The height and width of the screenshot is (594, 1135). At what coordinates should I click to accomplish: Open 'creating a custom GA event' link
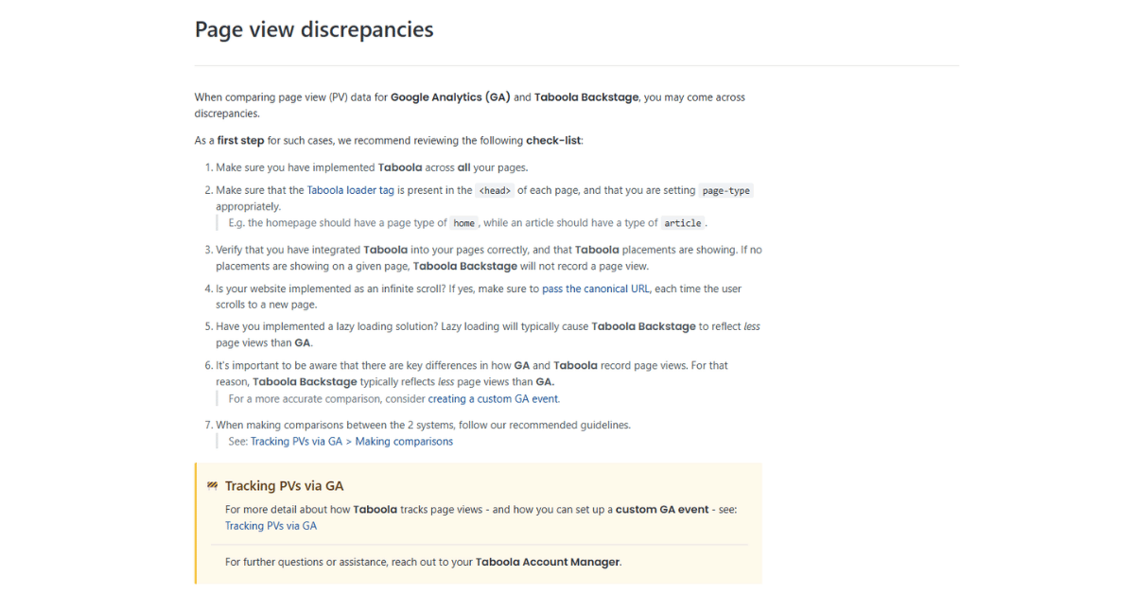(x=493, y=399)
